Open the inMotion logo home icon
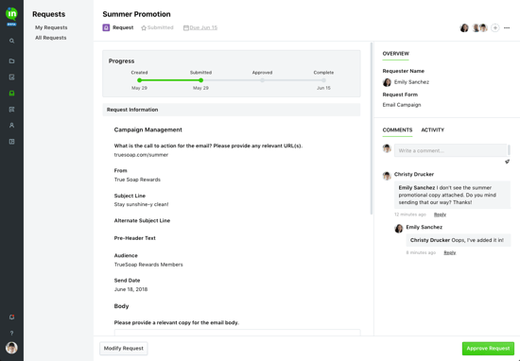The image size is (520, 361). [11, 14]
